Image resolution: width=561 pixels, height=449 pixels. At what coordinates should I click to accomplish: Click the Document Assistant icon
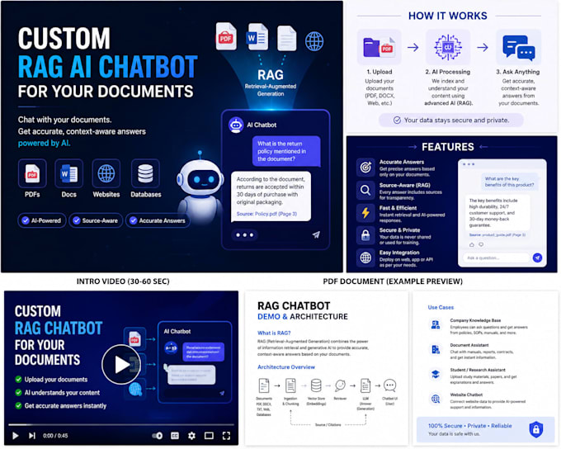[x=436, y=349]
